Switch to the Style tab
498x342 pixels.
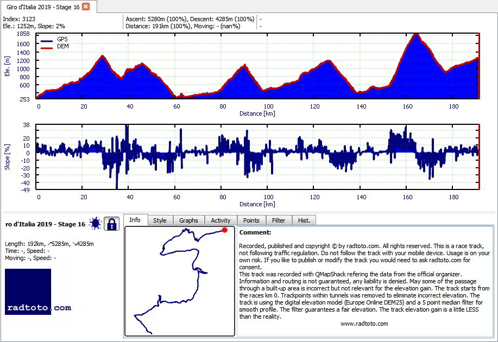160,220
